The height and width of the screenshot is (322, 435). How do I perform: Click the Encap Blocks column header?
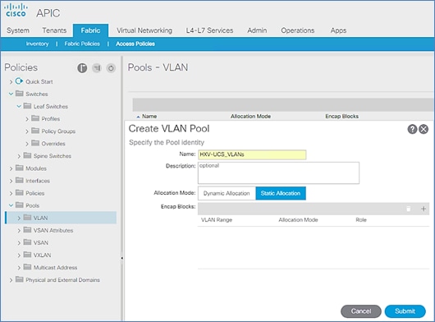(x=341, y=117)
